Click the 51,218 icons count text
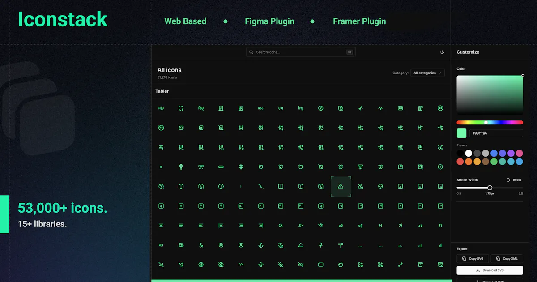The height and width of the screenshot is (282, 537). 167,77
